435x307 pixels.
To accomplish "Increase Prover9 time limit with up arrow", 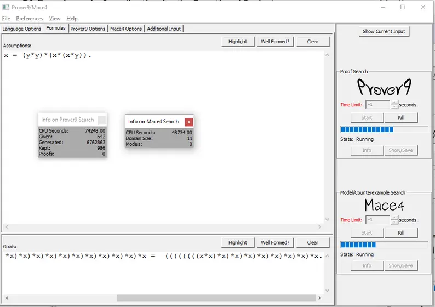I will [394, 103].
